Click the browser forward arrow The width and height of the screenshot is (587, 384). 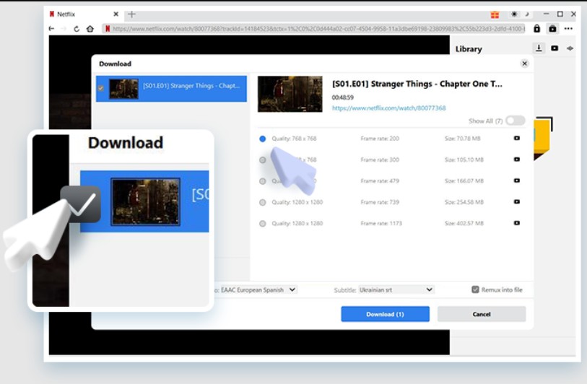click(x=64, y=29)
